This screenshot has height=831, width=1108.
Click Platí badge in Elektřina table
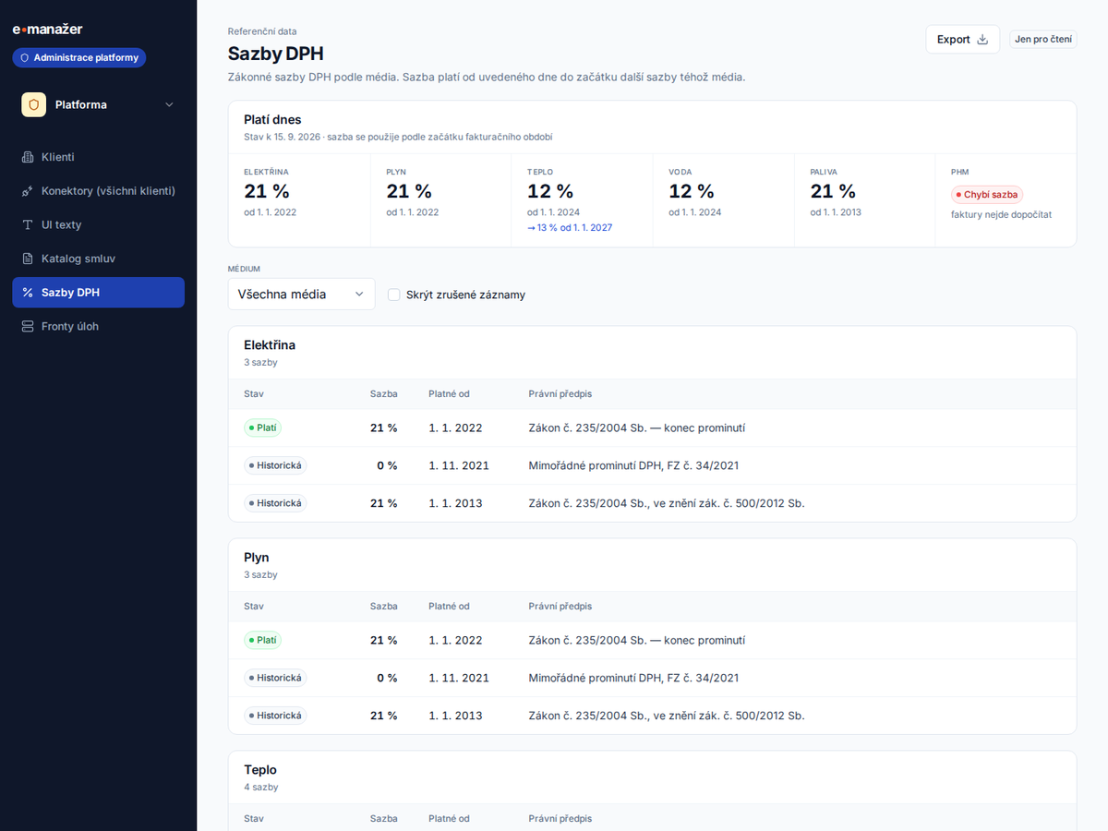(263, 428)
